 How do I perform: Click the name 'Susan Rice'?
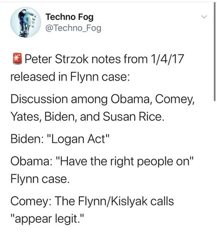(x=132, y=117)
